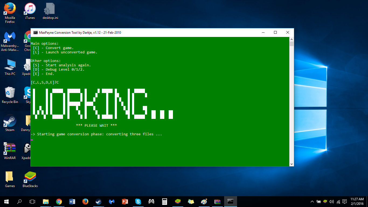Image resolution: width=368 pixels, height=207 pixels.
Task: Click the console vertical scrollbar thumb
Action: (x=291, y=44)
